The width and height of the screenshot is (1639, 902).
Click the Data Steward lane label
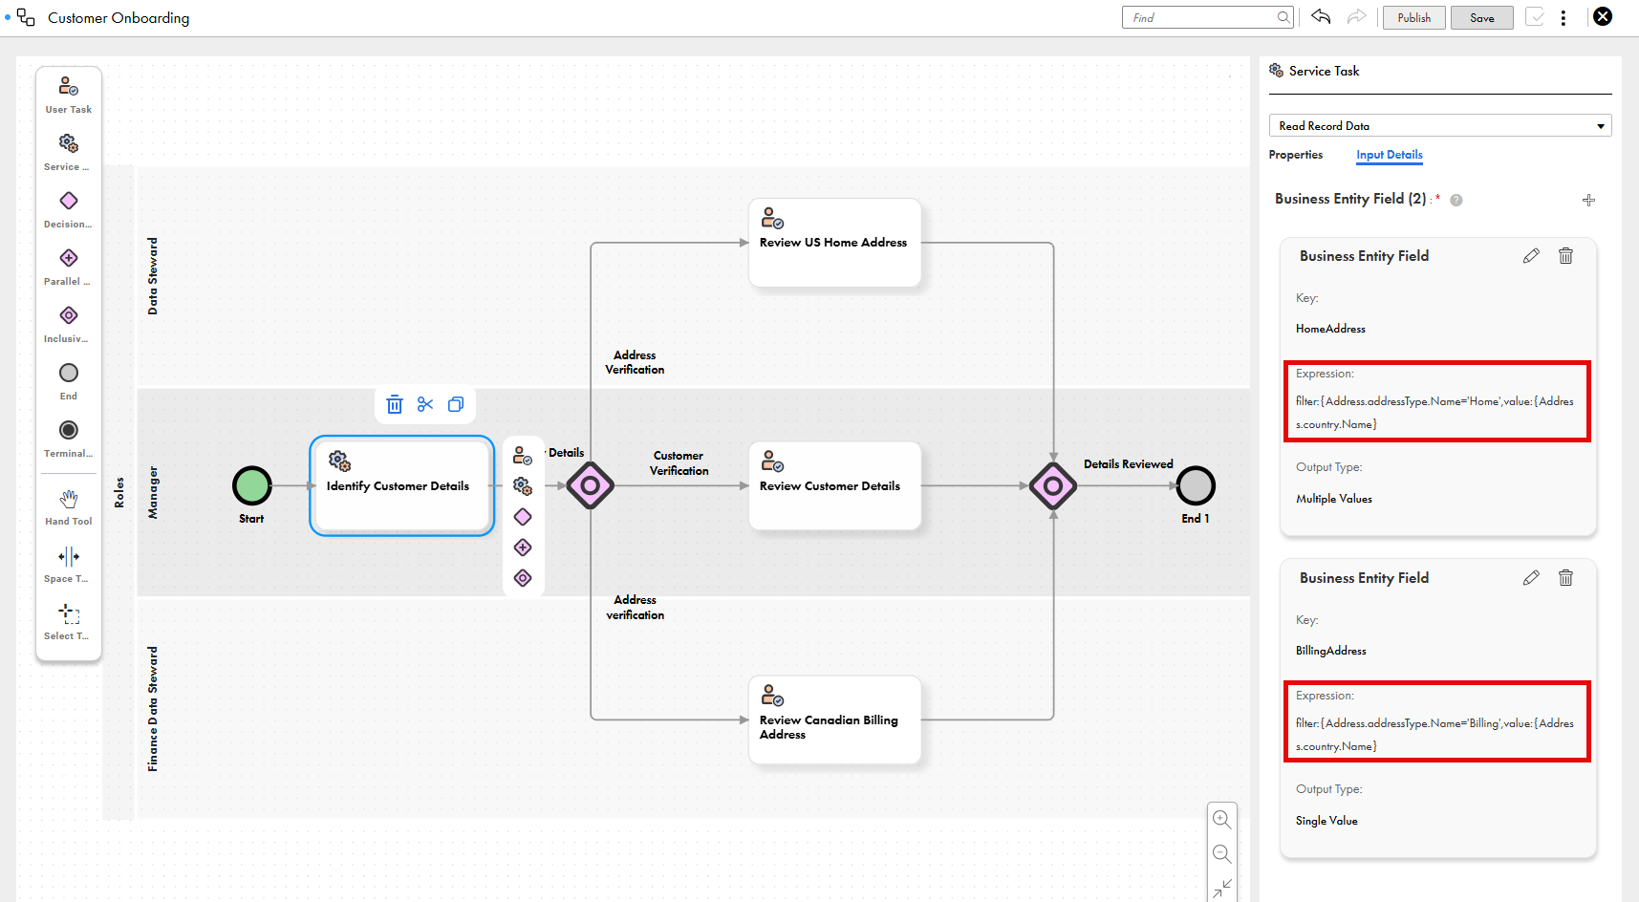153,276
